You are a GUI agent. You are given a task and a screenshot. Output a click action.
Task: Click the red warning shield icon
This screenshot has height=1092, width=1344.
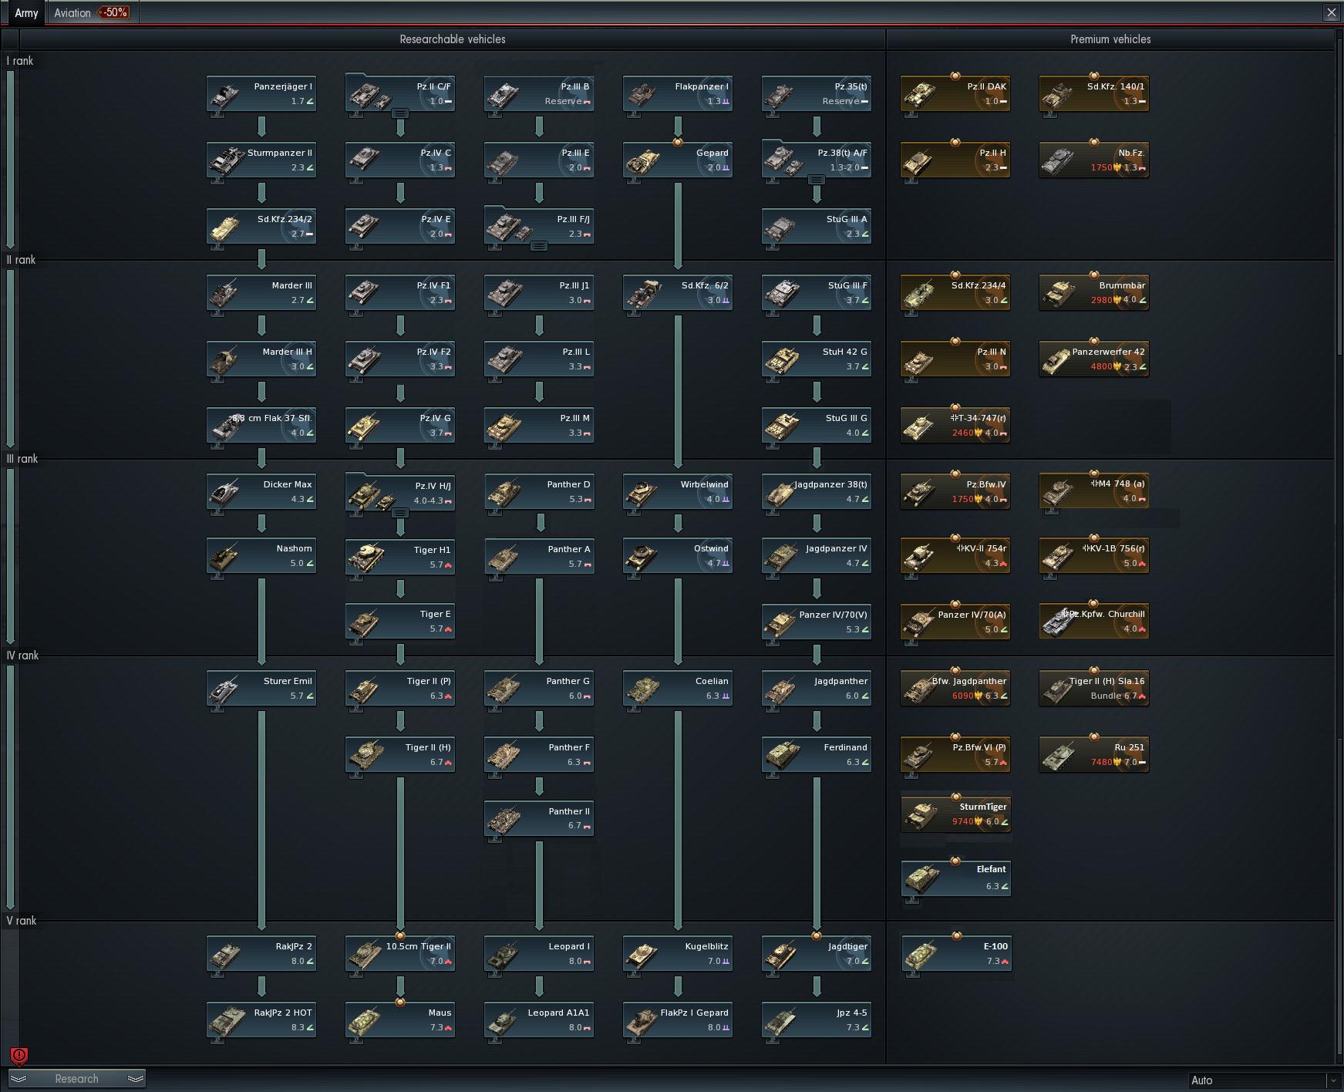click(x=19, y=1056)
